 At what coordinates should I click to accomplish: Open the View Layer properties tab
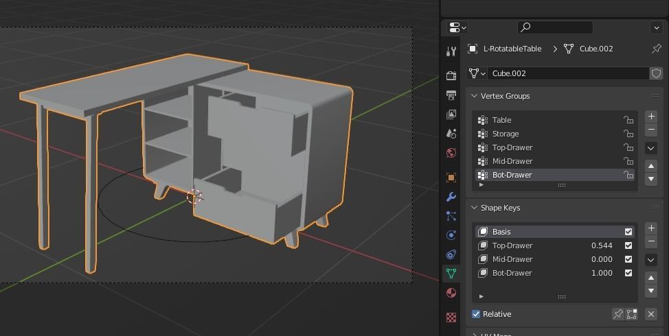tap(451, 114)
